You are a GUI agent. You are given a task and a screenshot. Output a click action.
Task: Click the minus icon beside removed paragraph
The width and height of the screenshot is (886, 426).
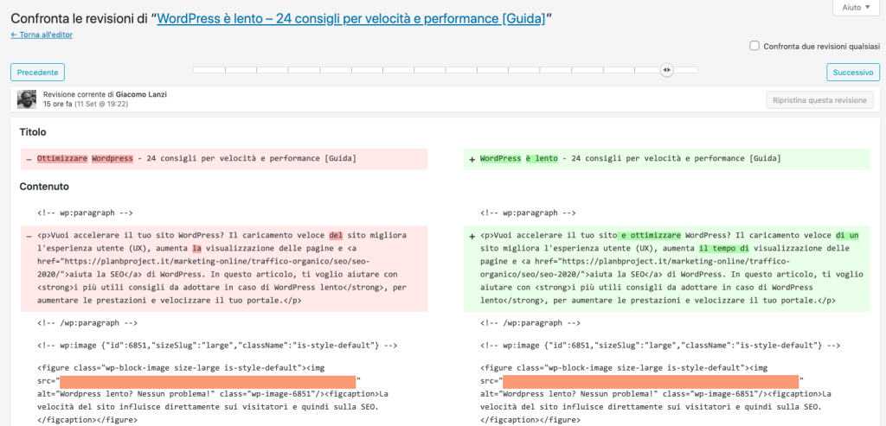pos(29,237)
